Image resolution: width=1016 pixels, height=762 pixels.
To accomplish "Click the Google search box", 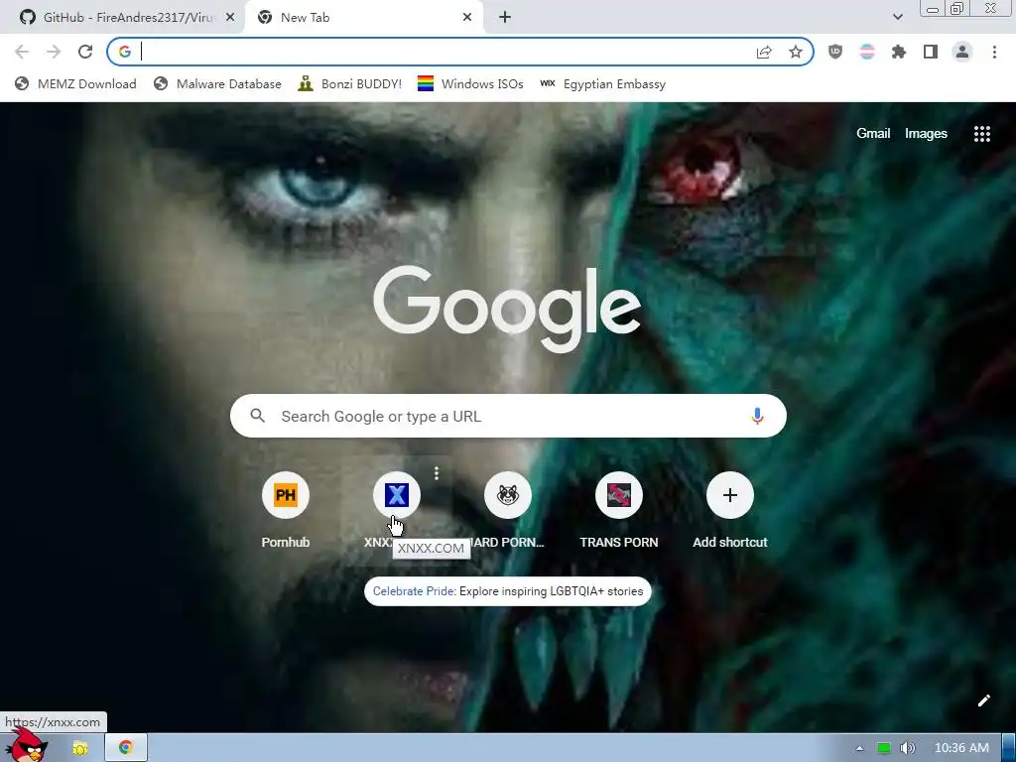I will pyautogui.click(x=508, y=416).
